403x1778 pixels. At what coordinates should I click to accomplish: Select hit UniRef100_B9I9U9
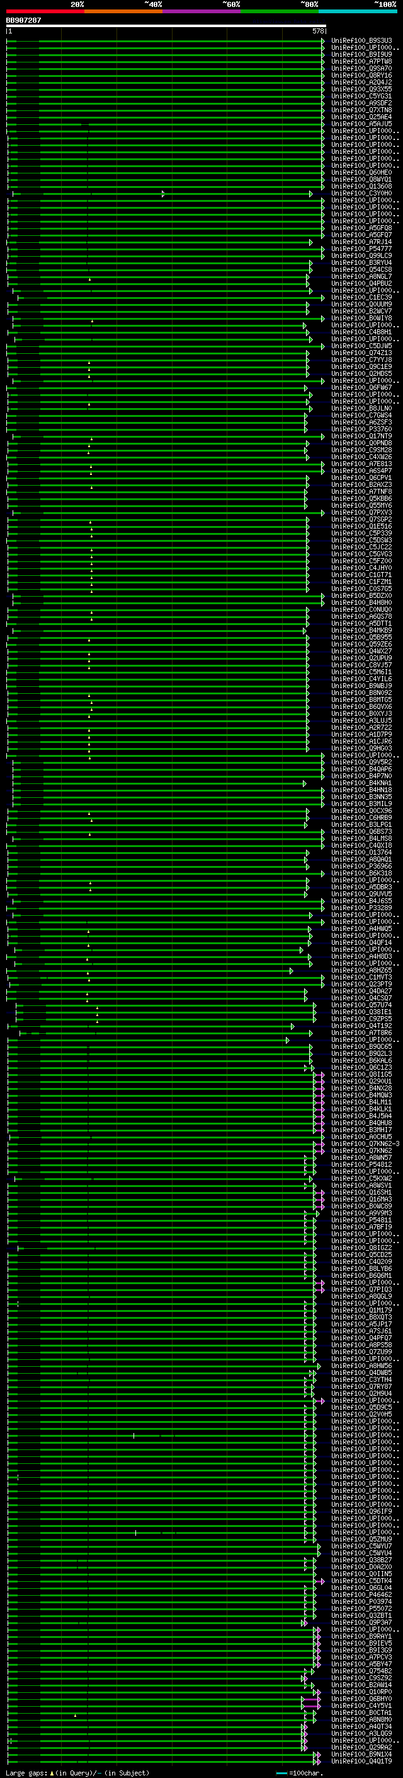point(361,54)
